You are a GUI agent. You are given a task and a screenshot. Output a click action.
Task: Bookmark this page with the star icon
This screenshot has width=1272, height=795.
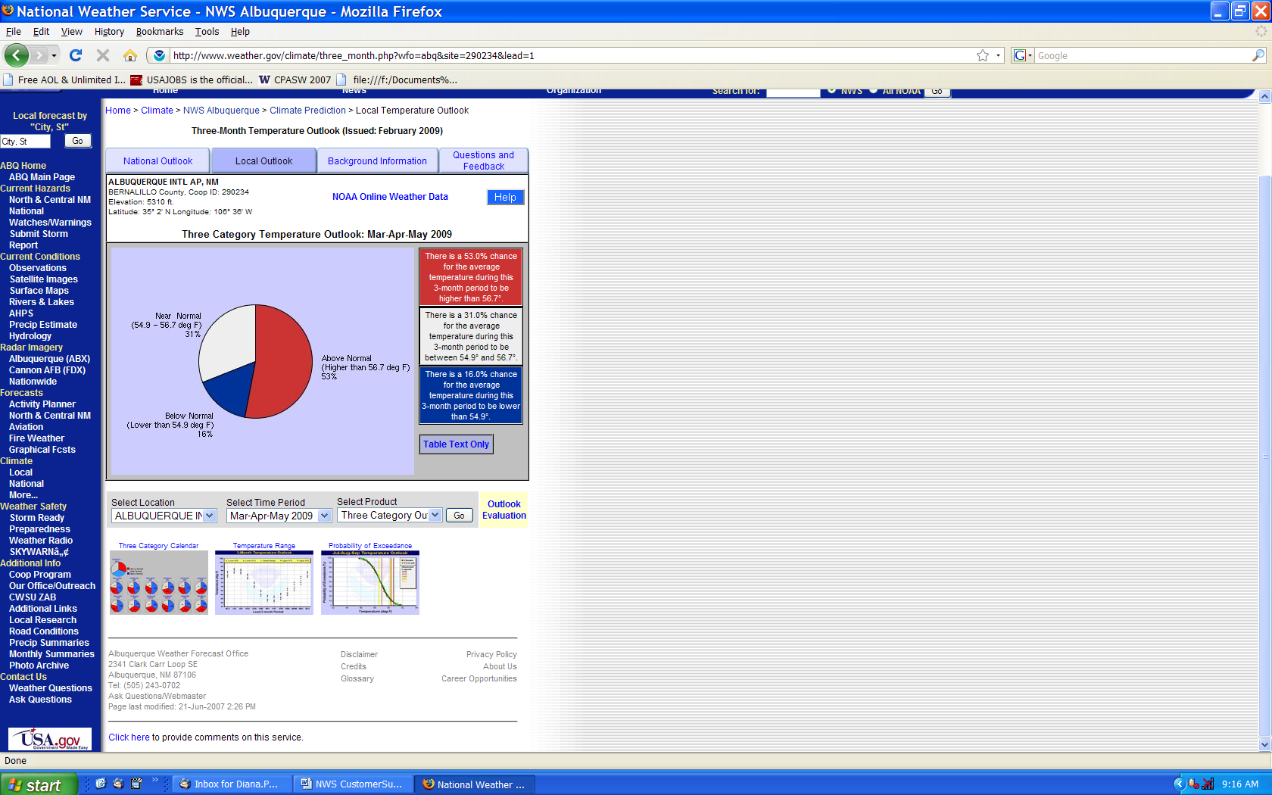pyautogui.click(x=983, y=55)
